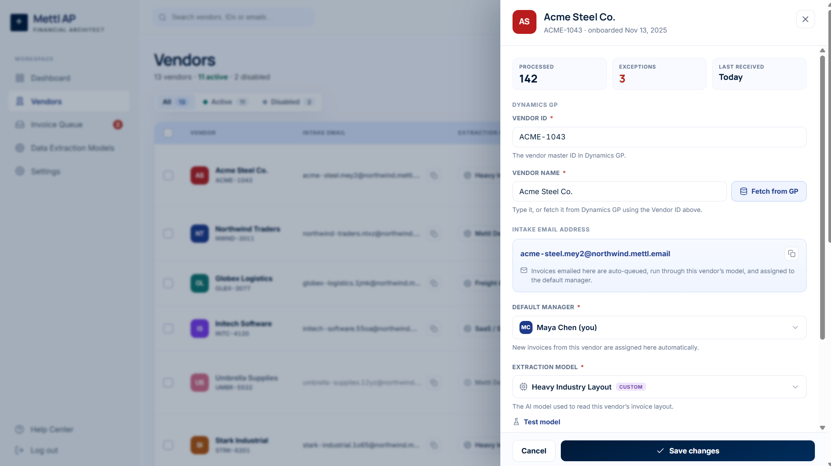Screen dimensions: 831x466
Task: Edit the Vendor ID field
Action: (x=659, y=137)
